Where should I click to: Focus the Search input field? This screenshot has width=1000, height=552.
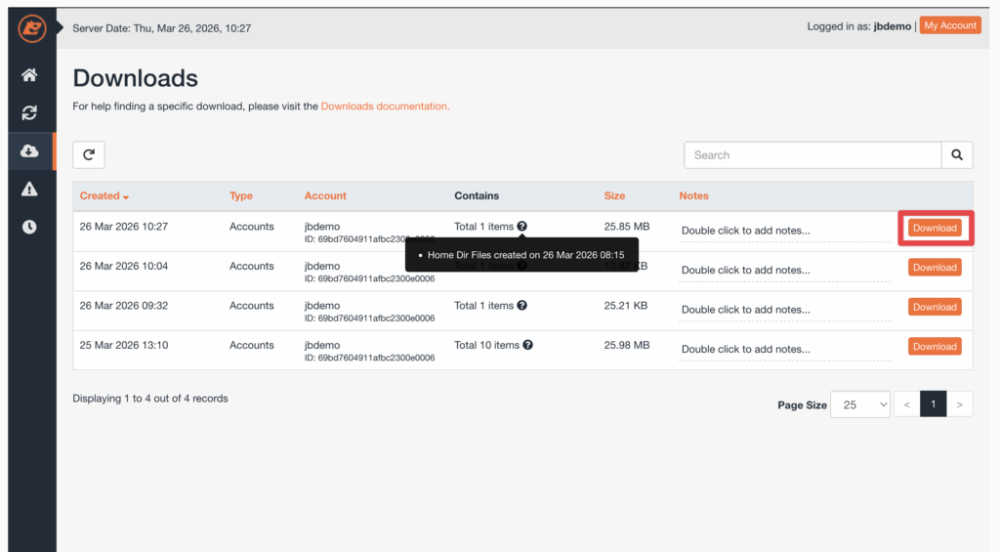tap(812, 154)
